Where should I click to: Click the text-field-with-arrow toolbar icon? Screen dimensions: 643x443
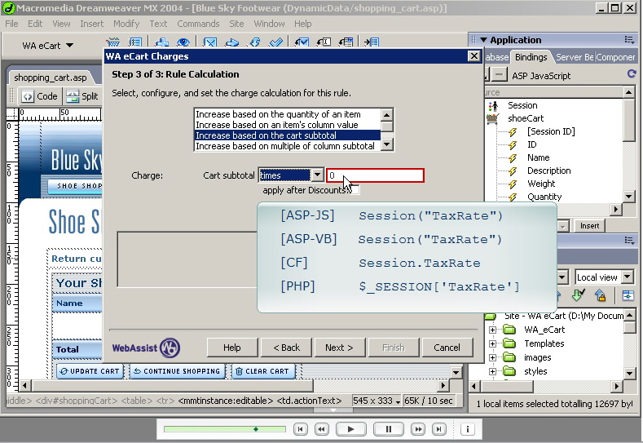(x=324, y=42)
